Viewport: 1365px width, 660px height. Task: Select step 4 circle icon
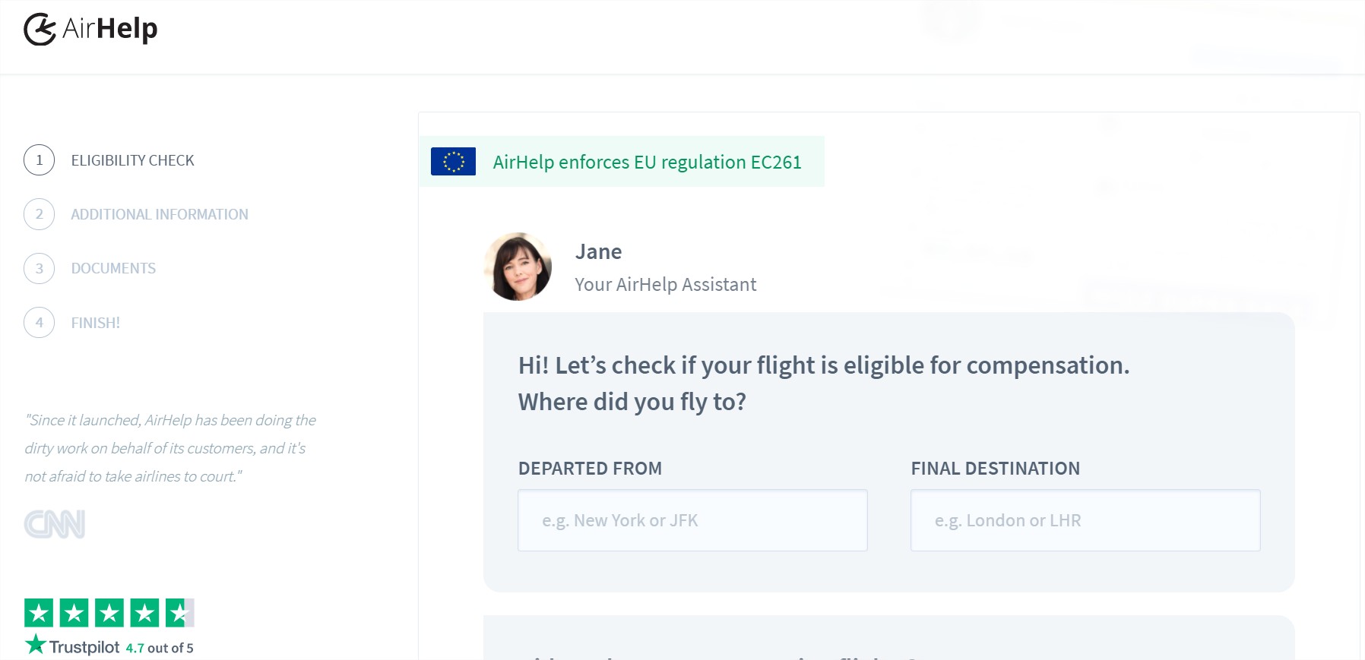point(39,322)
